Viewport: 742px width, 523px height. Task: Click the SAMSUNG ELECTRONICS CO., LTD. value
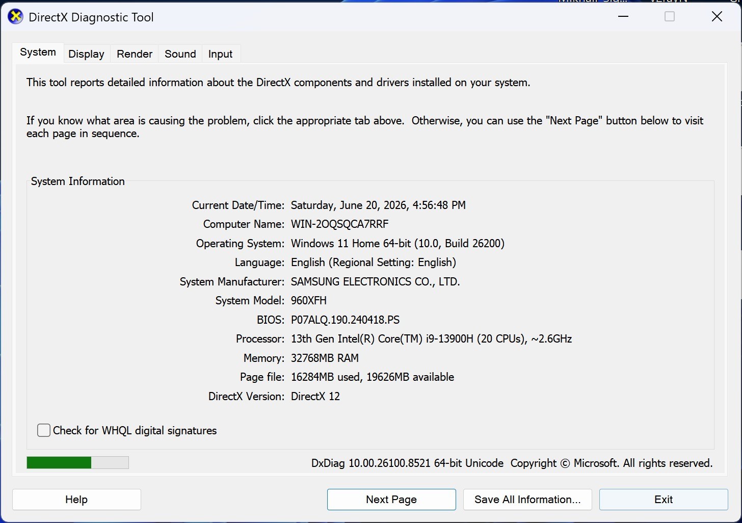click(x=375, y=282)
